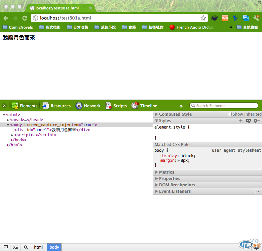Click the magnifier inspect element icon
This screenshot has width=262, height=251.
[26, 247]
